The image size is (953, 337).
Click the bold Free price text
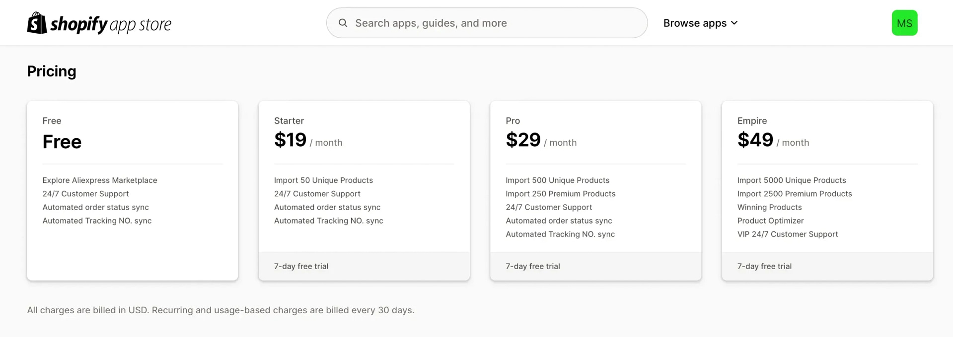pos(62,142)
